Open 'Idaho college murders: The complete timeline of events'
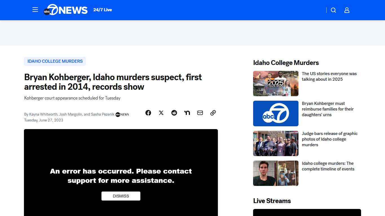The height and width of the screenshot is (216, 385). (x=328, y=166)
